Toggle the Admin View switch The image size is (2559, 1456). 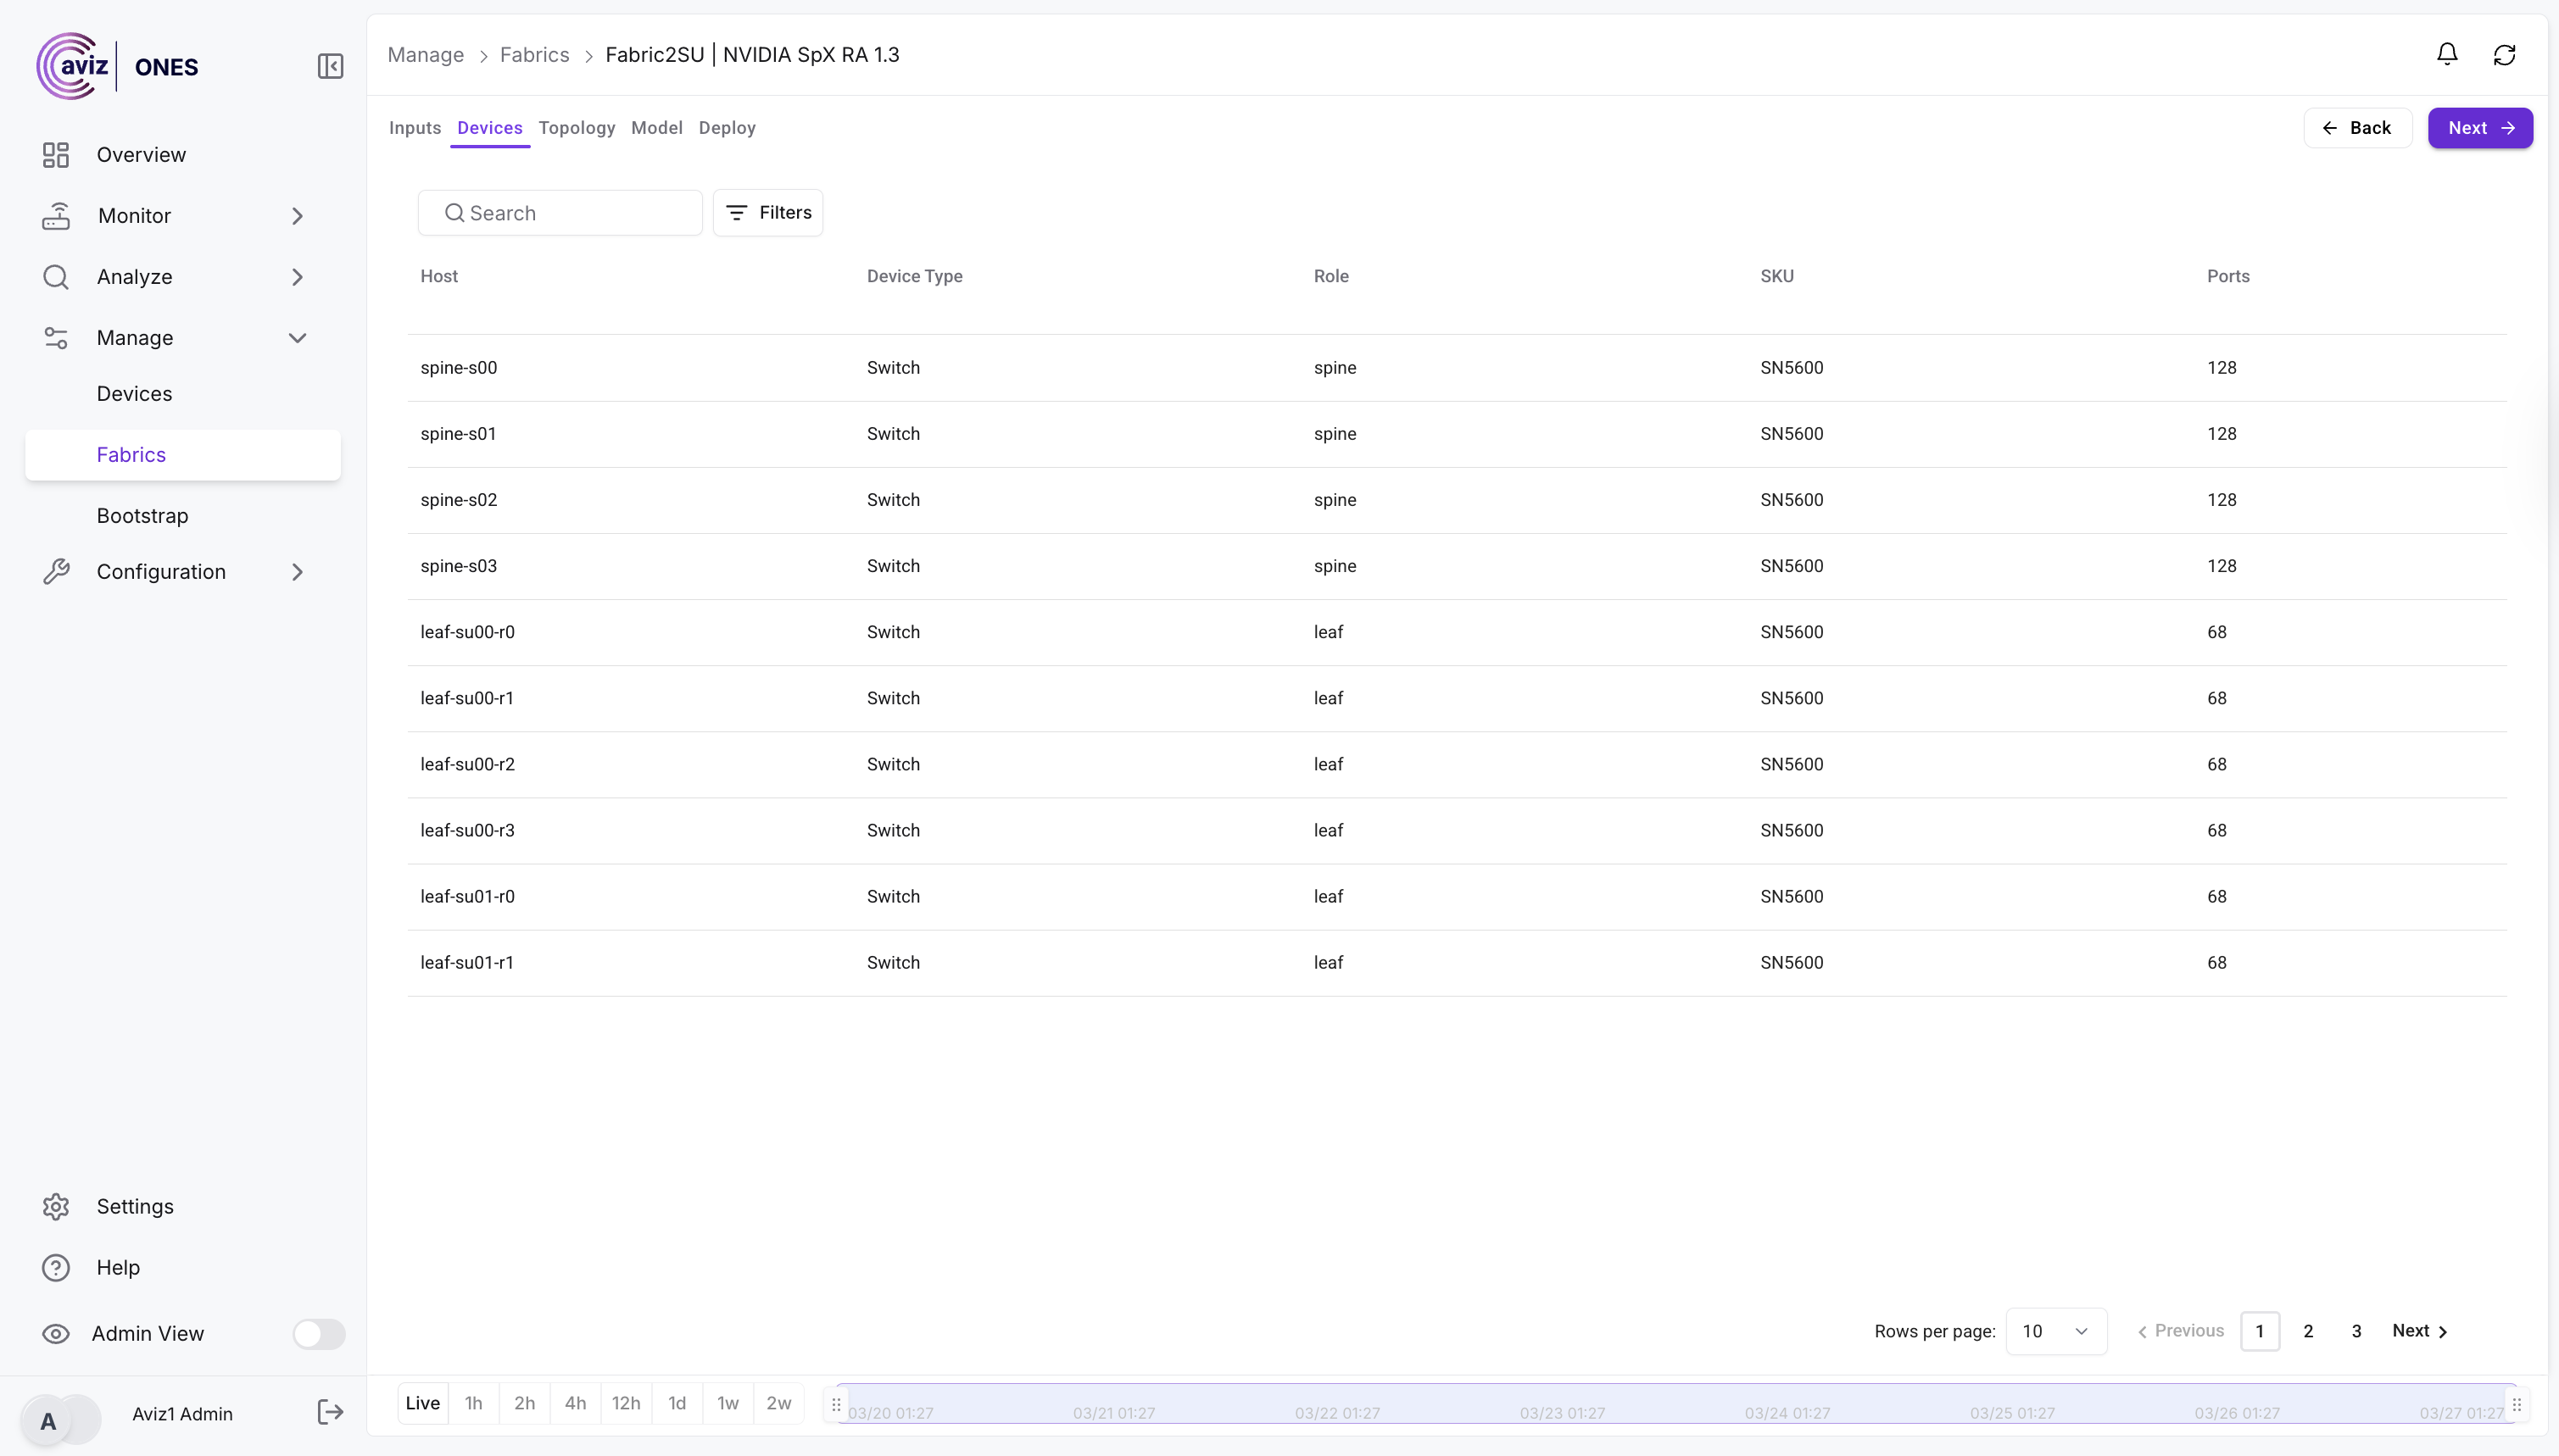318,1333
